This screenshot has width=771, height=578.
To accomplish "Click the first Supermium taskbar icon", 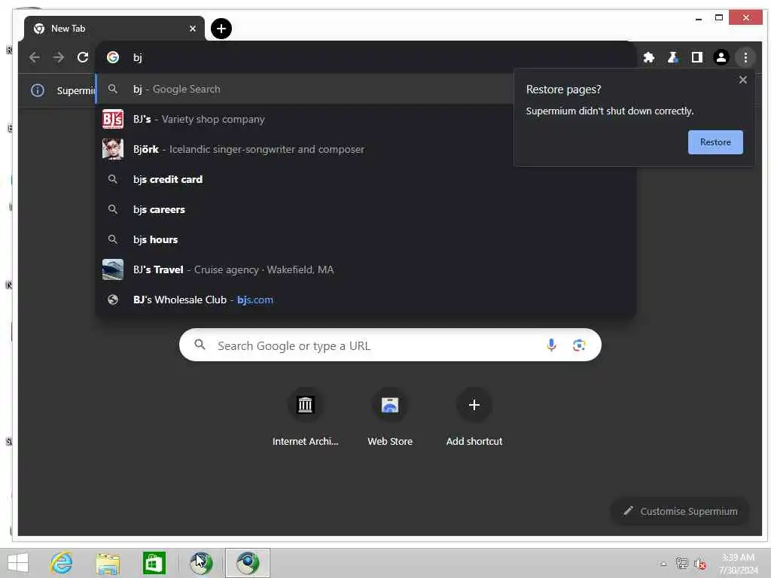I will pyautogui.click(x=202, y=563).
